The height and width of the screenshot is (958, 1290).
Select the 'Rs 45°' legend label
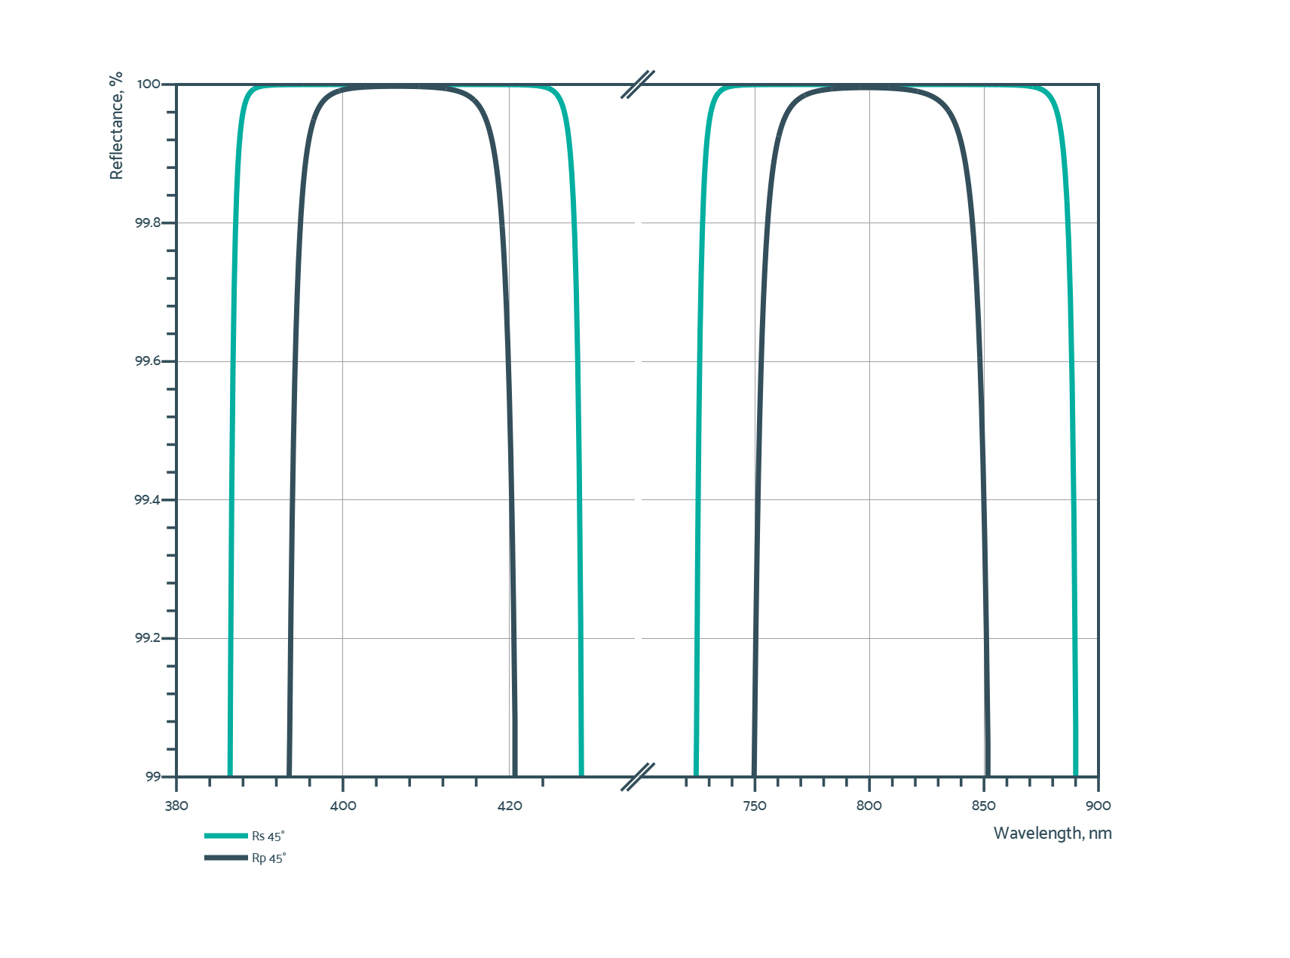click(268, 836)
